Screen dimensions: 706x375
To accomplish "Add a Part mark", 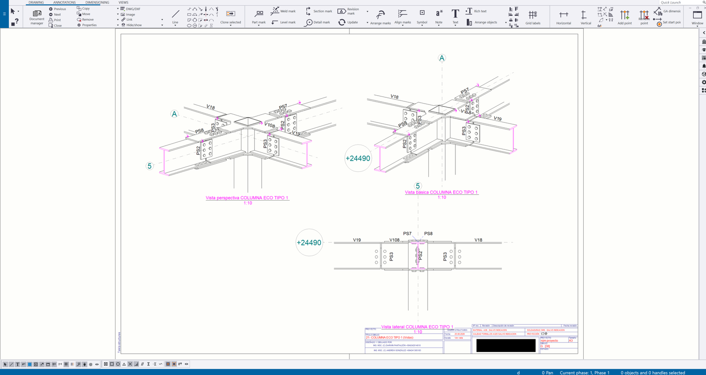I will [x=259, y=17].
